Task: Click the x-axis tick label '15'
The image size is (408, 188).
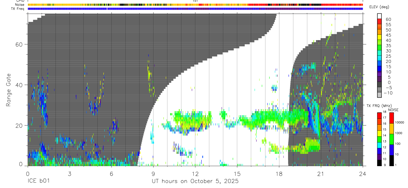Action: [x=237, y=174]
